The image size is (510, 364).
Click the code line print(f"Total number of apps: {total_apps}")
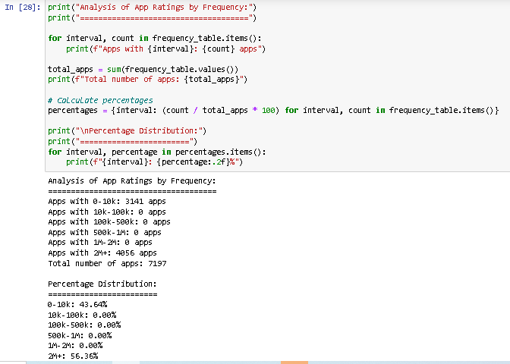[148, 80]
